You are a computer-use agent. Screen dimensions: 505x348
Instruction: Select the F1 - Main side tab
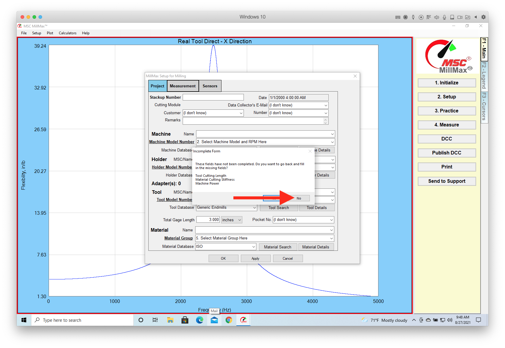(x=484, y=49)
